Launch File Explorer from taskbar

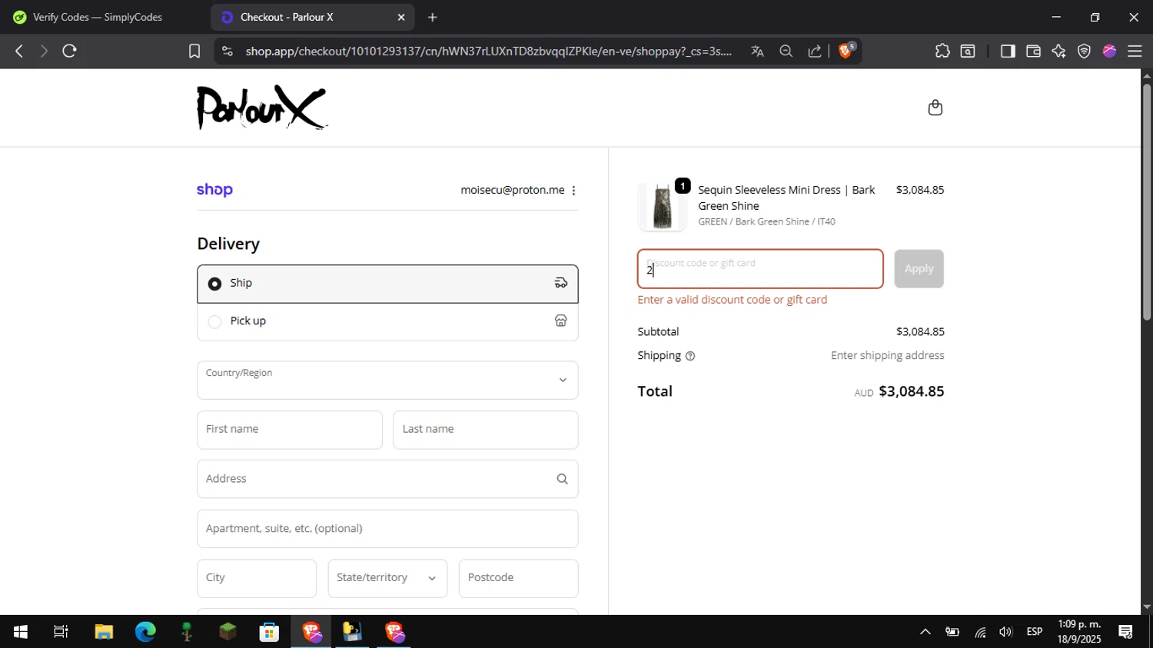pyautogui.click(x=104, y=632)
